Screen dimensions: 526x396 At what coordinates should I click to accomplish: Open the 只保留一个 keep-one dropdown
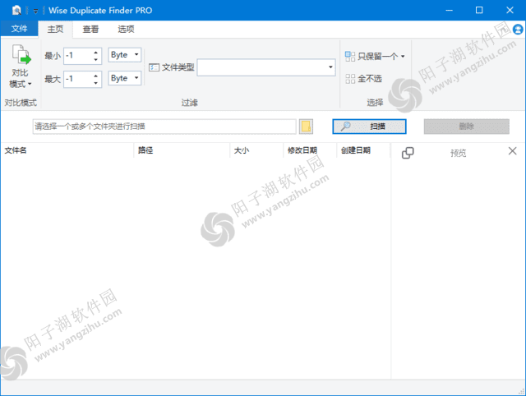point(375,56)
